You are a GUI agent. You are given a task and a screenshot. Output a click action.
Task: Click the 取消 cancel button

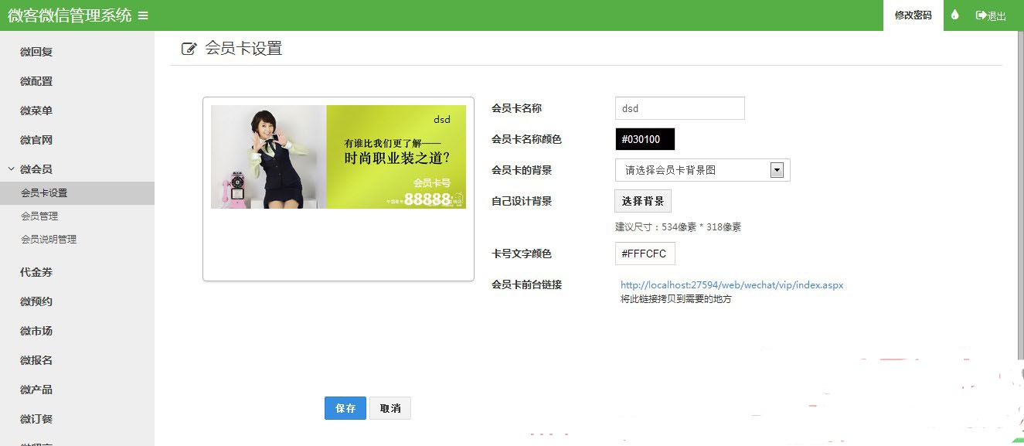click(x=390, y=408)
